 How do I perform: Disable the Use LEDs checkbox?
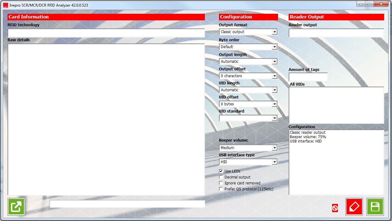tap(221, 171)
